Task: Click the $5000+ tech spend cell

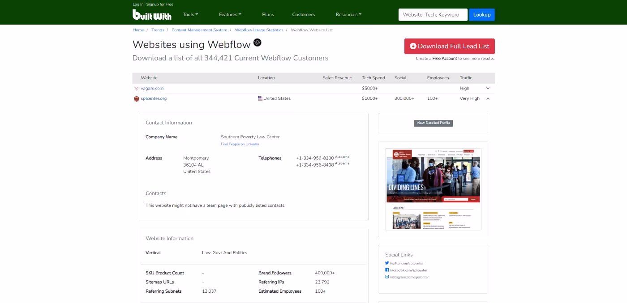Action: pyautogui.click(x=370, y=89)
